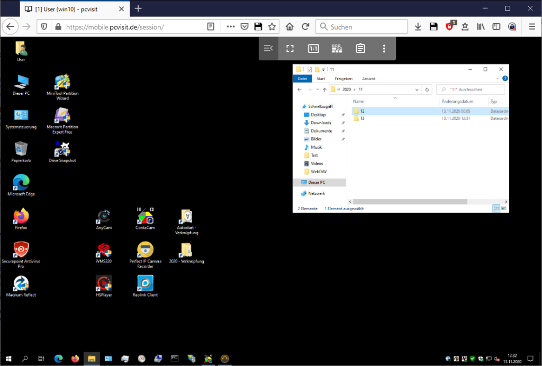Click the Explorer horizontal scrollbar
Viewport: 542px width, 366px height.
point(410,202)
